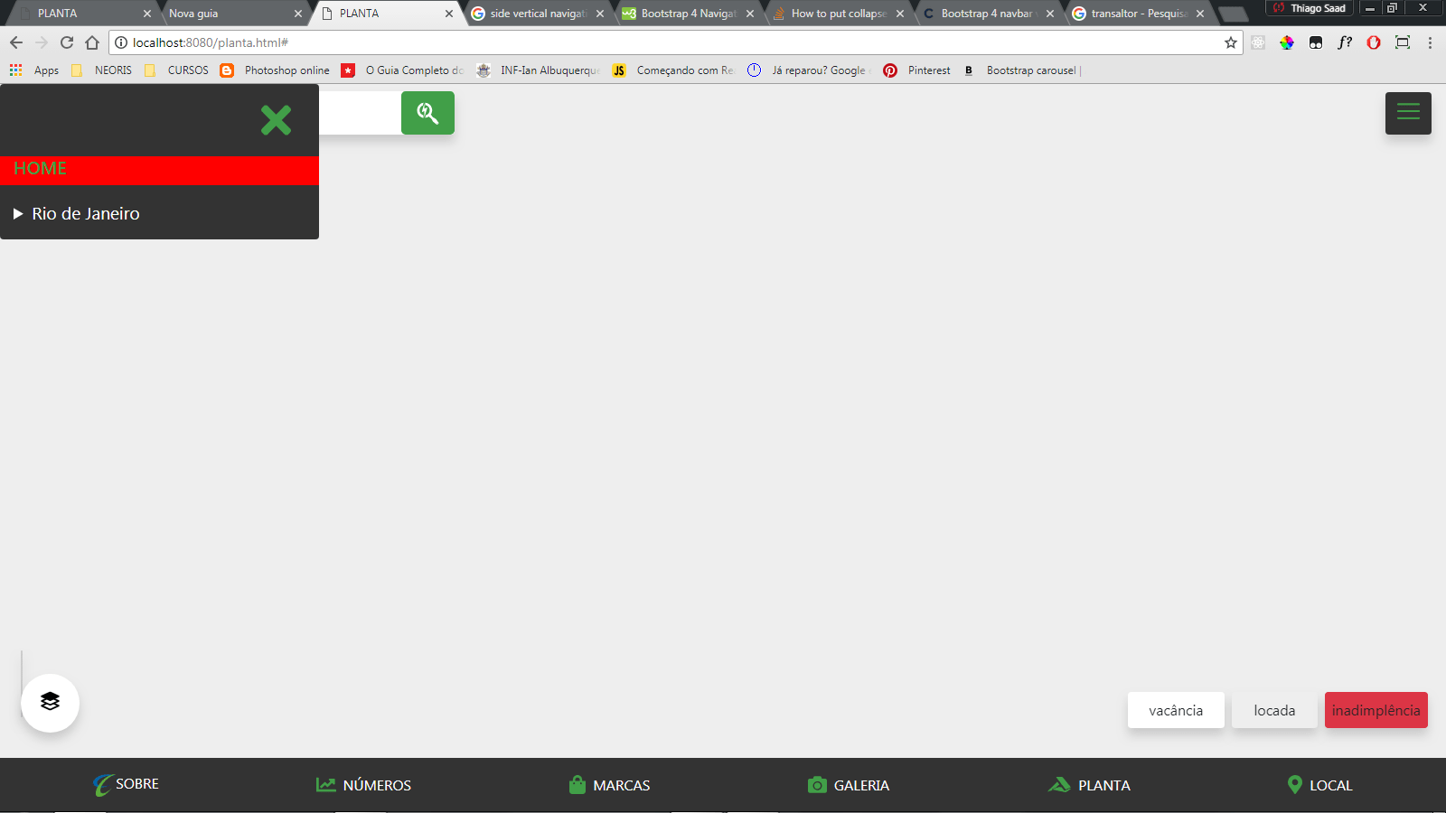Open the hamburger menu icon

[x=1407, y=113]
